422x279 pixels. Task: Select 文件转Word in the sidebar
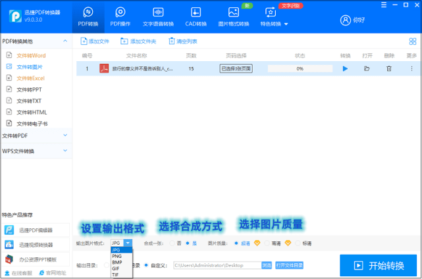pyautogui.click(x=31, y=55)
